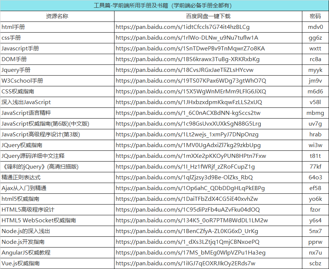The image size is (329, 269).
Task: Click the 《锋利的jQuery》(高清扫描版) resource name
Action: [40, 167]
